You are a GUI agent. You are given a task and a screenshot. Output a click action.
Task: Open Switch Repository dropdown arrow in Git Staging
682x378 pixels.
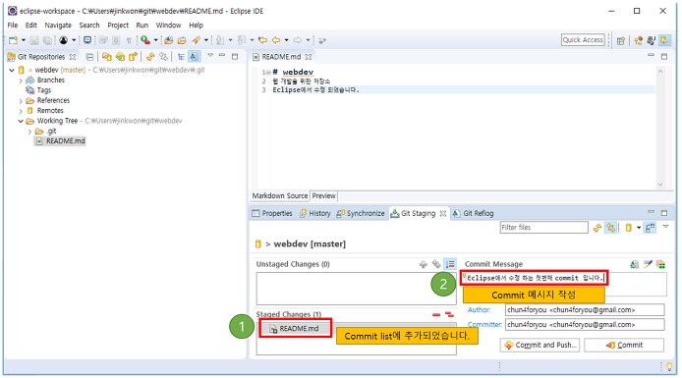click(639, 228)
